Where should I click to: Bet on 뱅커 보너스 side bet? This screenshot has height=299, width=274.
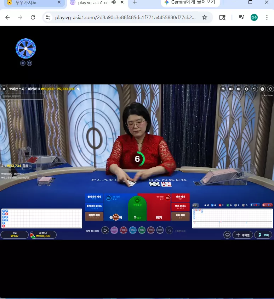[181, 207]
